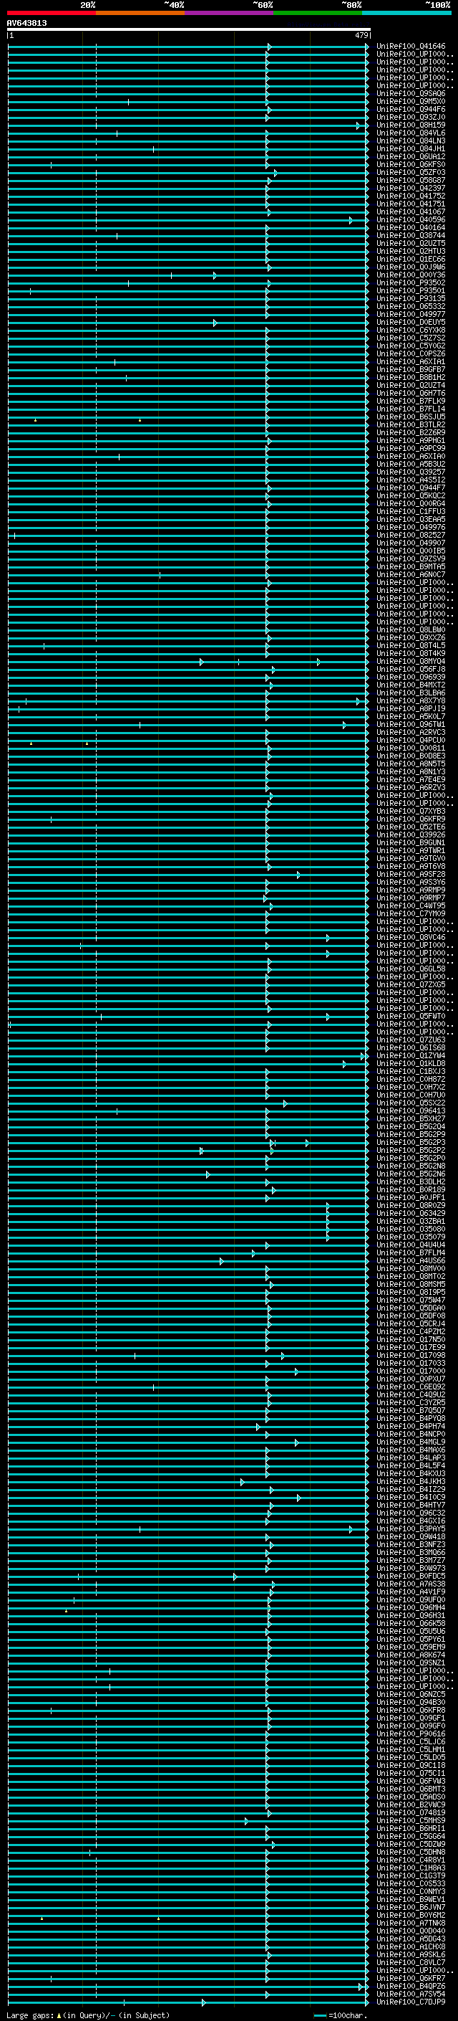This screenshot has height=2021, width=458.
Task: Select the UniRef100_Q6KFS0 label
Action: pos(411,165)
